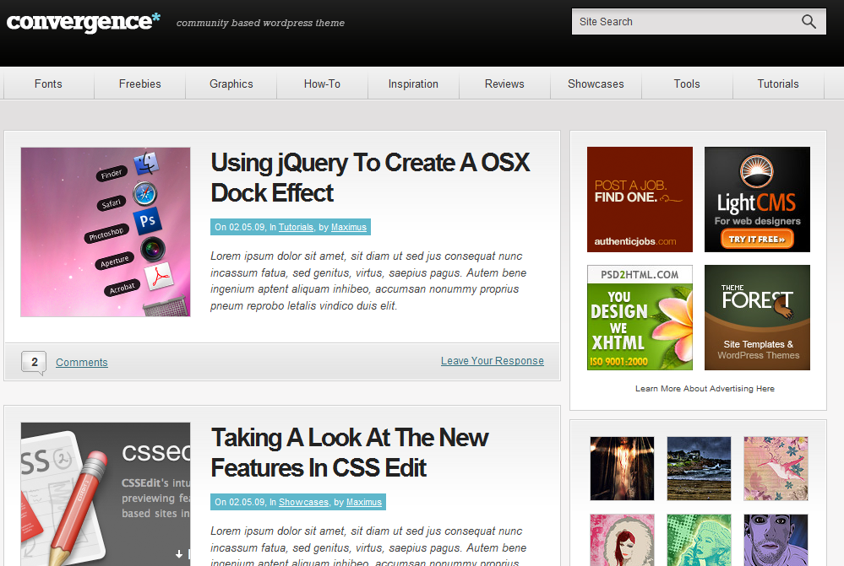Viewport: 844px width, 566px height.
Task: Open the Inspiration nav item
Action: point(413,84)
